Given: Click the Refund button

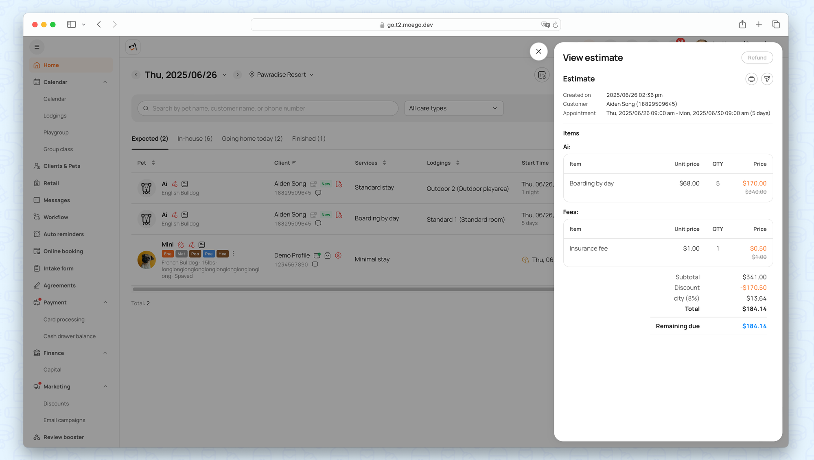Looking at the screenshot, I should pos(757,58).
